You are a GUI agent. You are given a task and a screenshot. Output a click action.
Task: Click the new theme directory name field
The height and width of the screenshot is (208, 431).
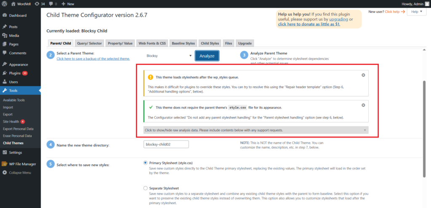pos(166,144)
